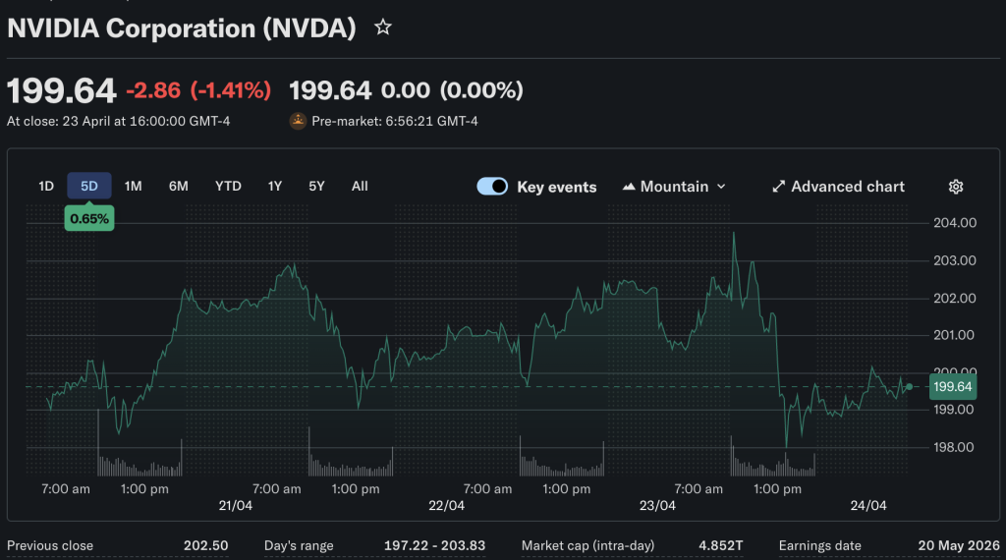The height and width of the screenshot is (560, 1006).
Task: Click the 4.852T market cap value
Action: 720,545
